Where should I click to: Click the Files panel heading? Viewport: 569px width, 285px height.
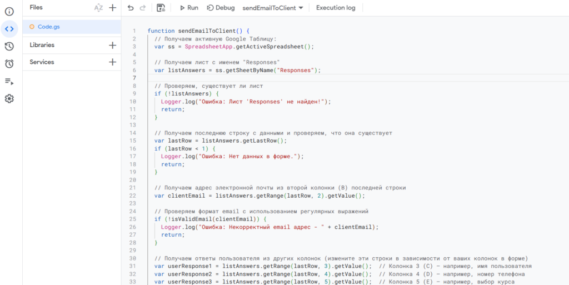[36, 7]
